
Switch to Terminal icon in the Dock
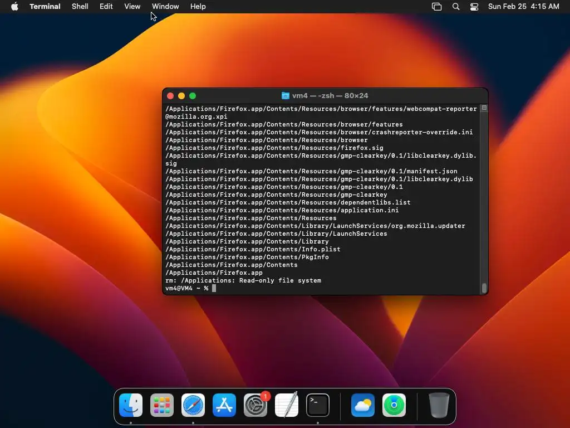click(x=318, y=405)
